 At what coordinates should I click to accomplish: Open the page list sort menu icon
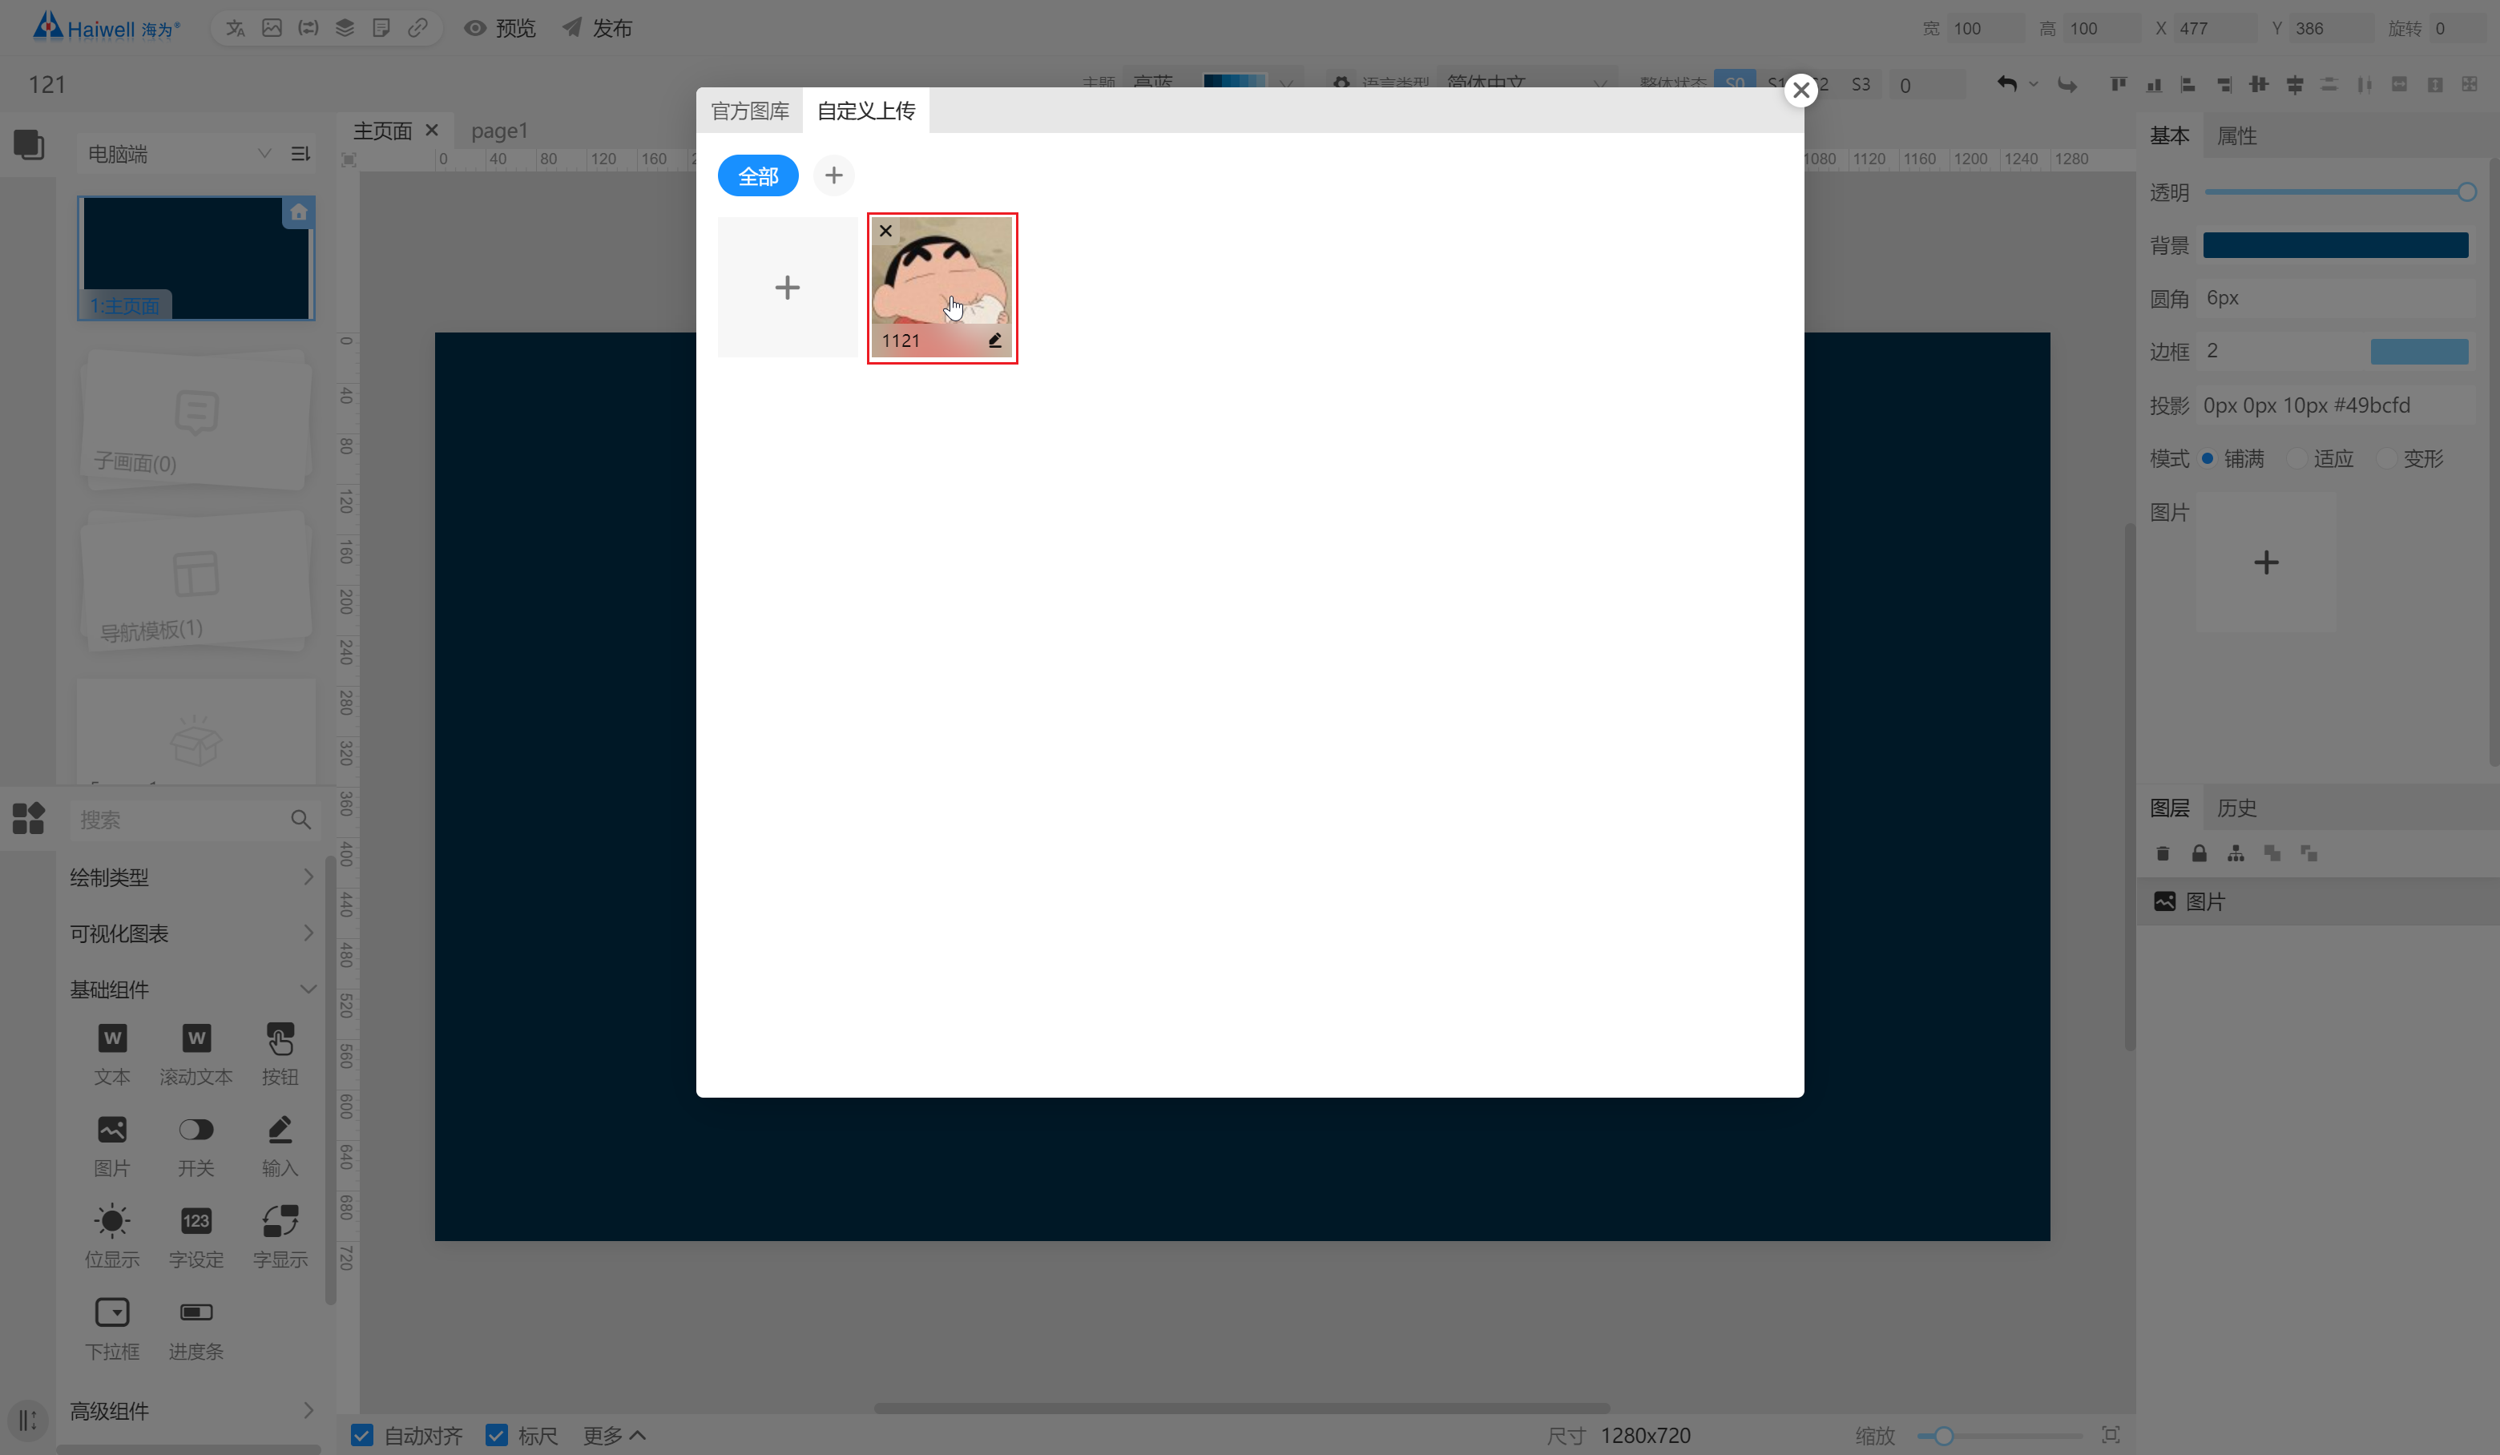click(x=300, y=154)
